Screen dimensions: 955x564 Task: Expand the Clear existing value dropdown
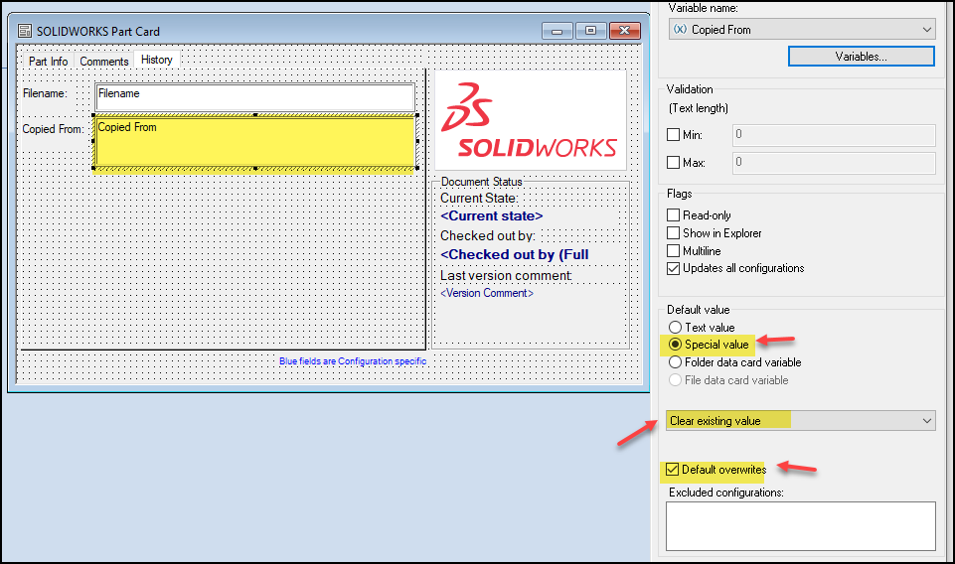click(x=801, y=421)
